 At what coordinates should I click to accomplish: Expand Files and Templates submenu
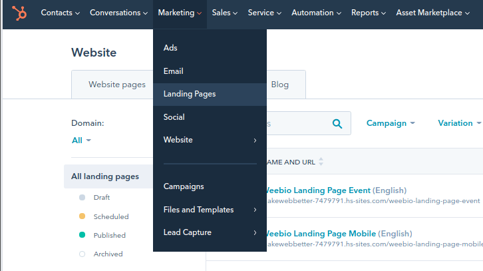(210, 210)
